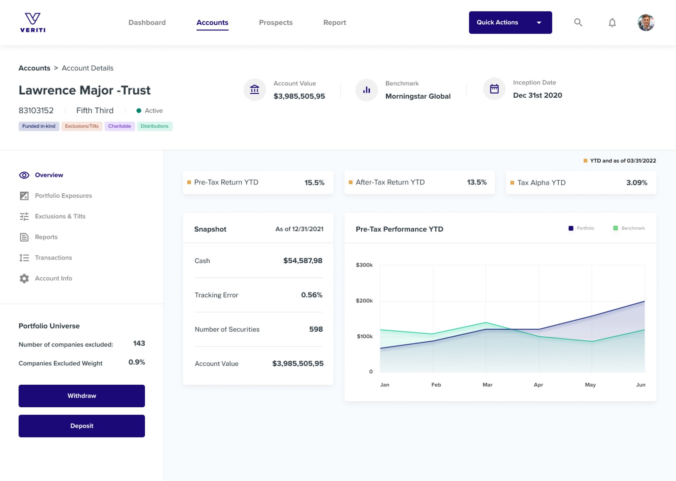676x481 pixels.
Task: Switch to the Report tab
Action: [335, 22]
